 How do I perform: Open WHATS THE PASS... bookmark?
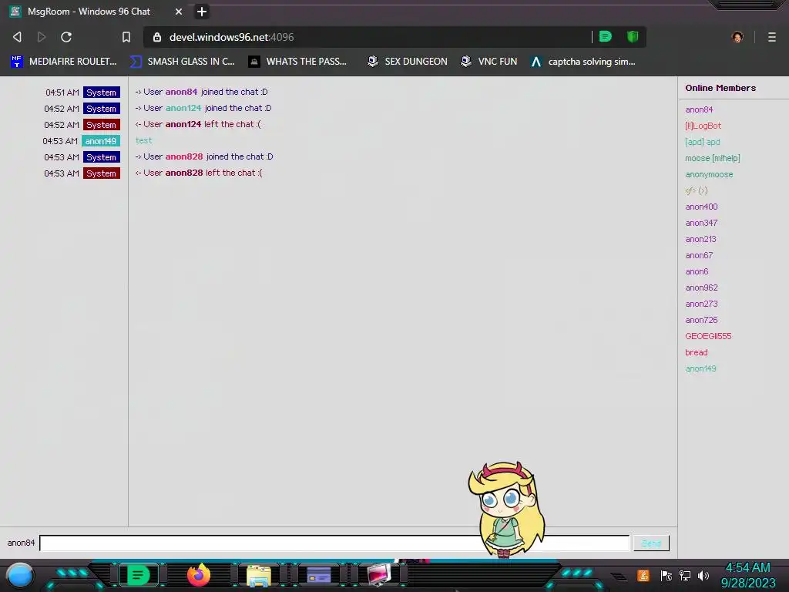click(297, 62)
